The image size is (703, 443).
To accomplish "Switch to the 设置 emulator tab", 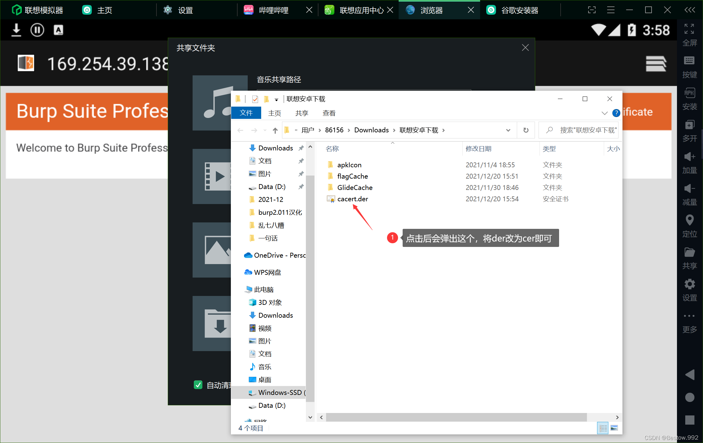I will pos(185,10).
